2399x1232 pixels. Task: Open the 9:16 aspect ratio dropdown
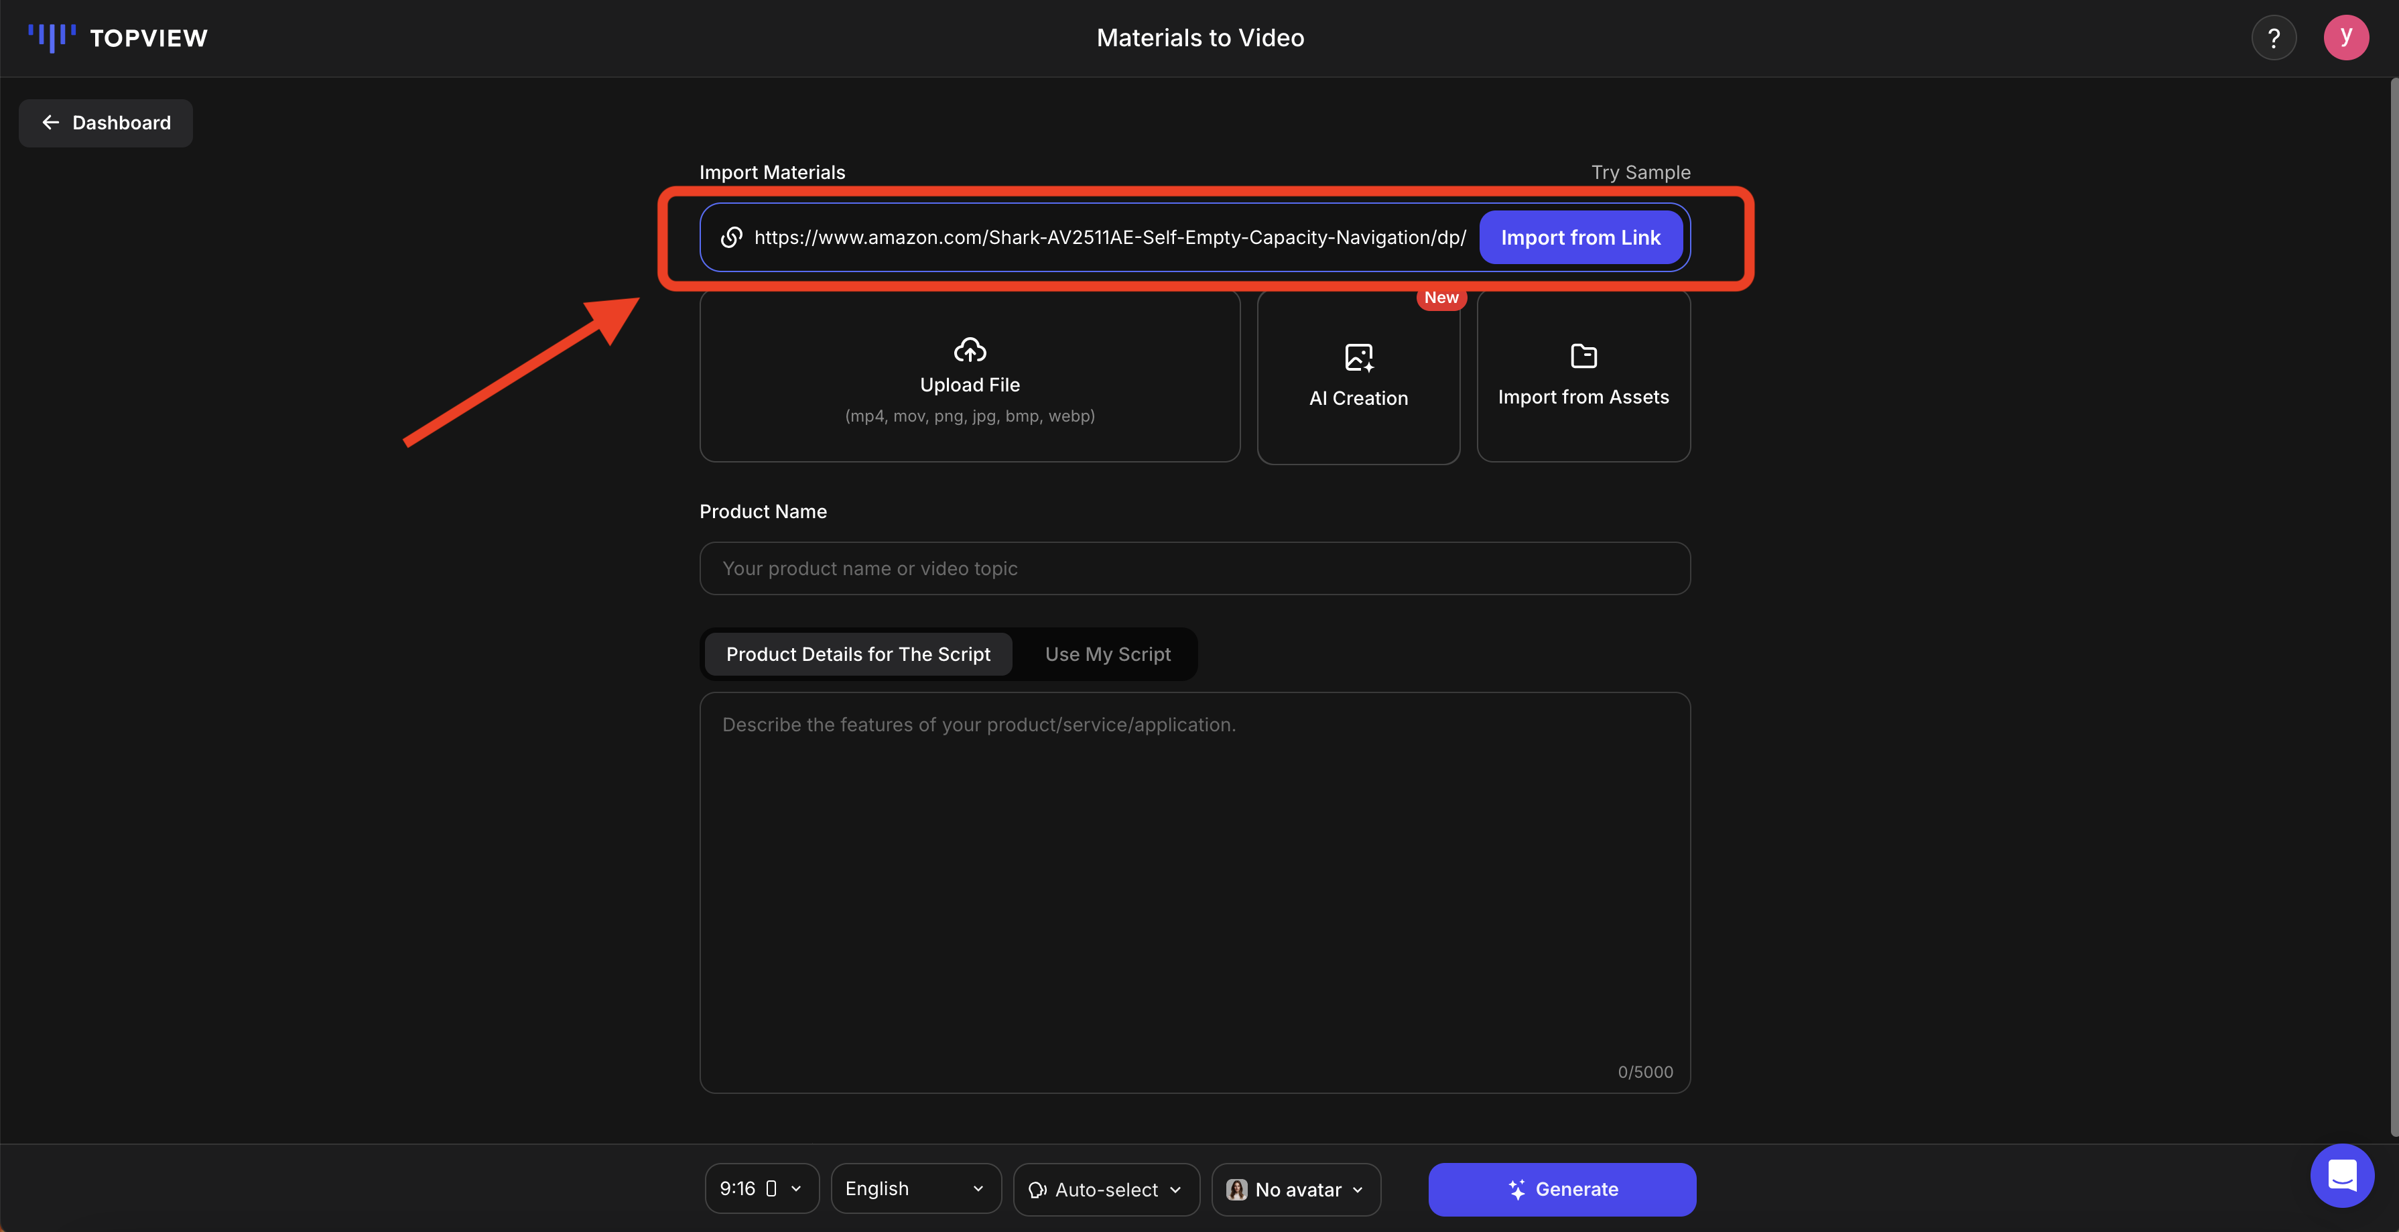(761, 1189)
